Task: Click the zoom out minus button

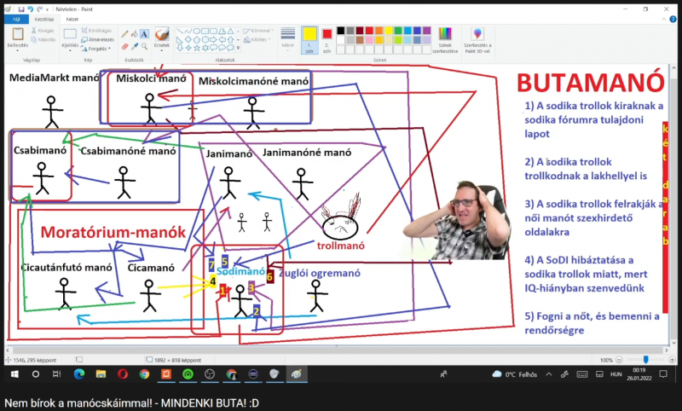Action: (619, 360)
